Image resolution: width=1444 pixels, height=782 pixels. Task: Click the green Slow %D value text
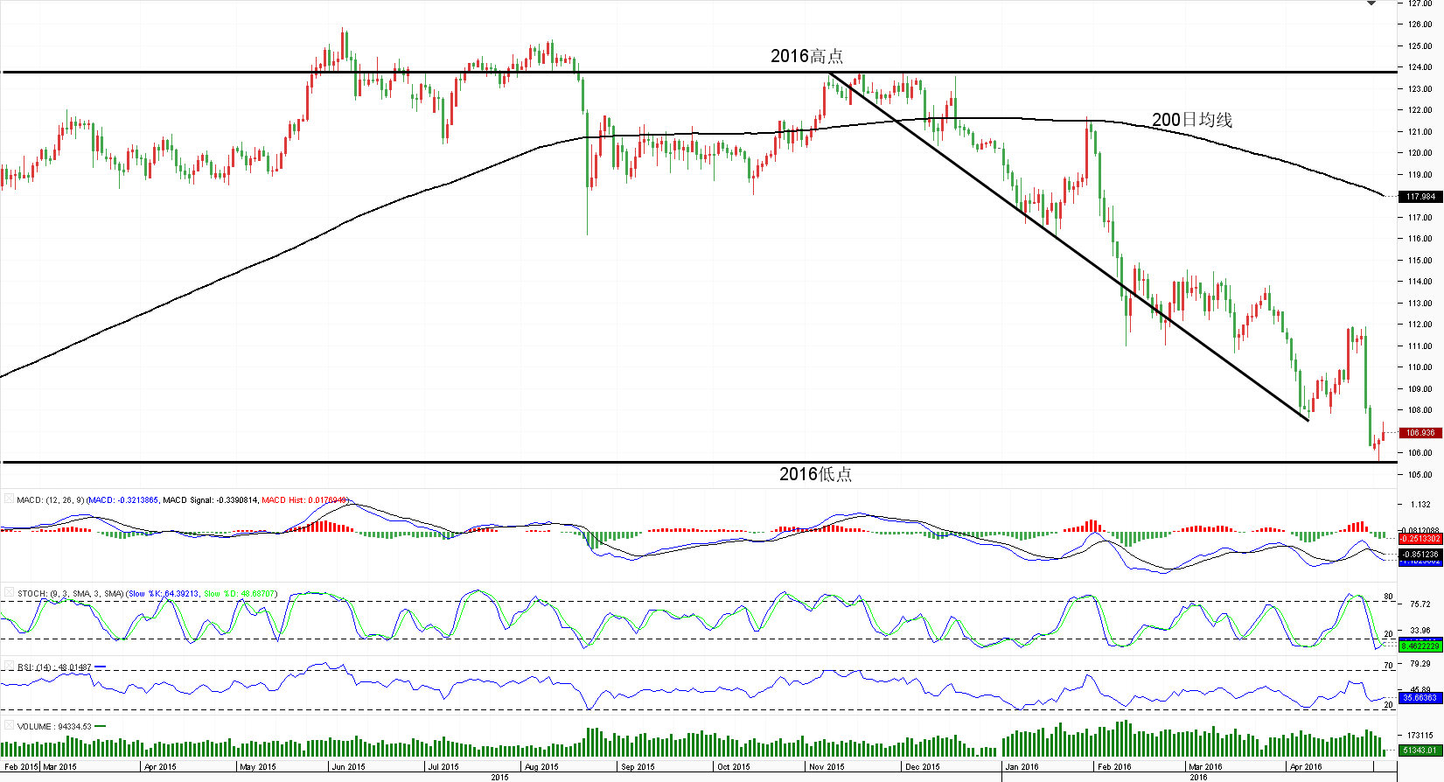pyautogui.click(x=240, y=594)
